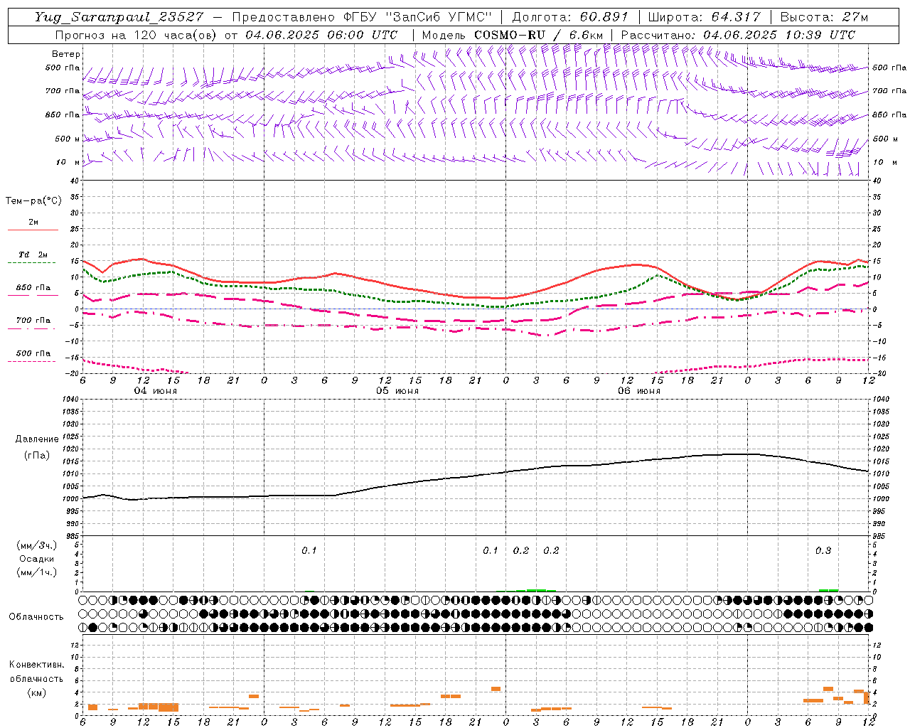Click the 985 pressure axis value on right
Viewport: 910px width, 728px height.
click(x=880, y=536)
